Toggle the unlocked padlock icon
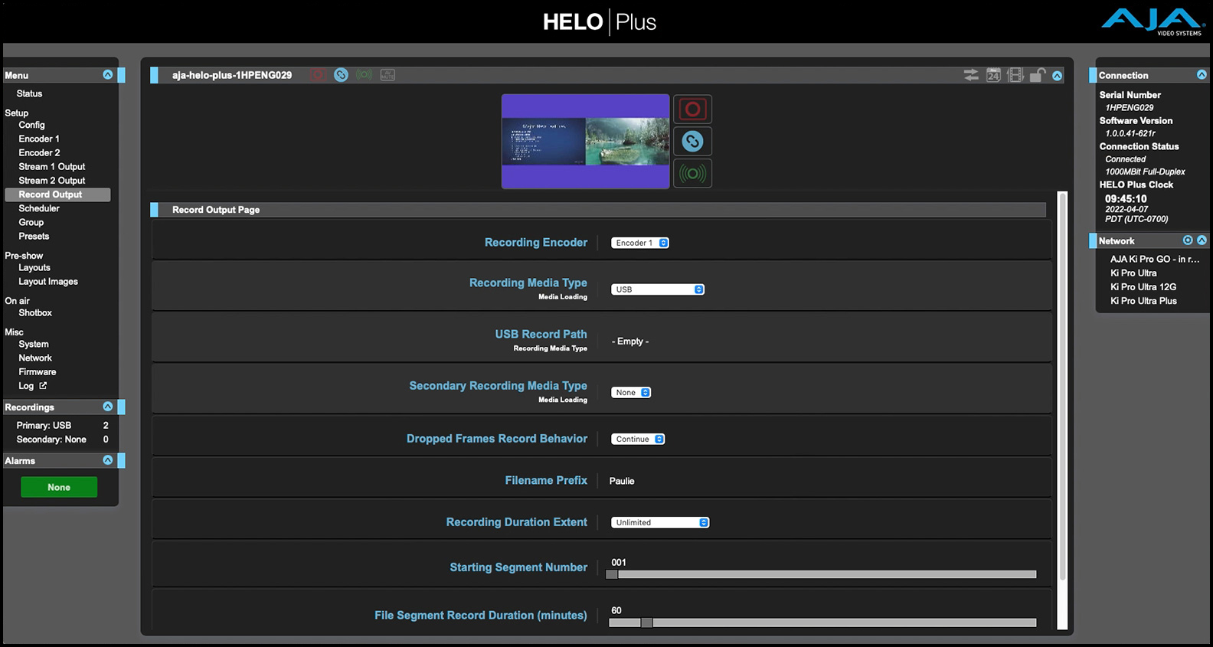The image size is (1213, 647). [x=1037, y=75]
